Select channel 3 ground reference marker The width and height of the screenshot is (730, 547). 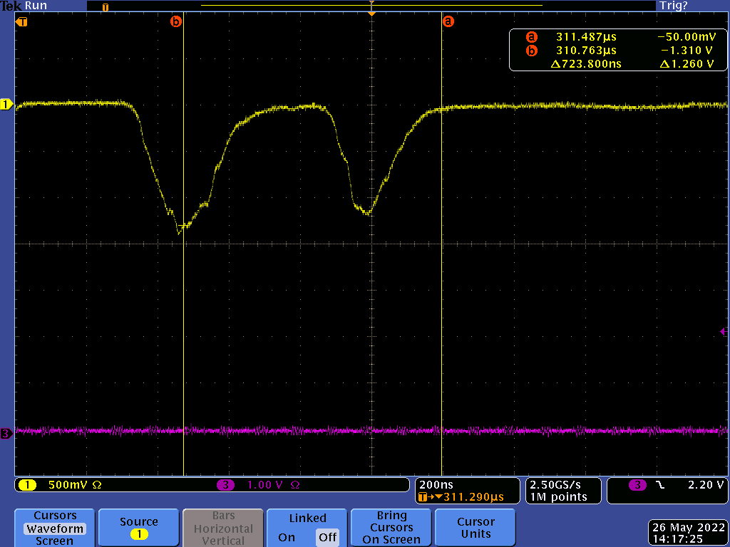pyautogui.click(x=6, y=433)
